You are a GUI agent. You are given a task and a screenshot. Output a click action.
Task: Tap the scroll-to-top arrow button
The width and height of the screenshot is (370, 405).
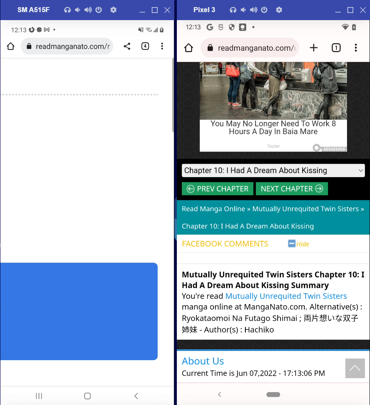355,369
